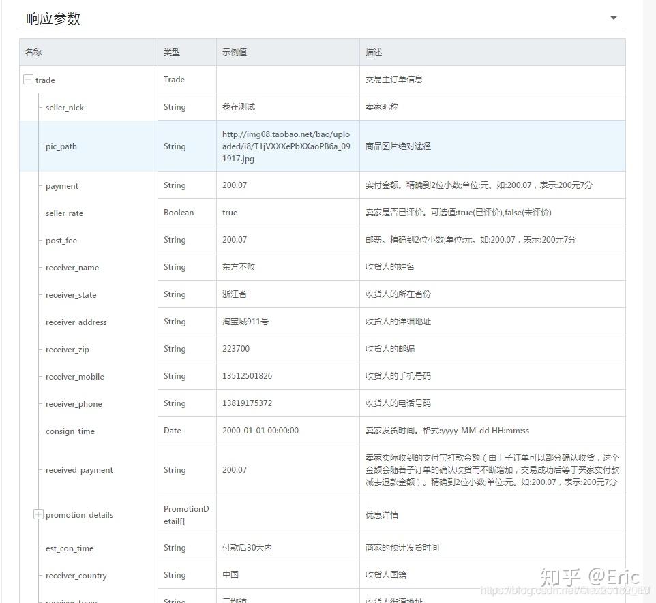Click description 收货人的手机号码

(398, 375)
